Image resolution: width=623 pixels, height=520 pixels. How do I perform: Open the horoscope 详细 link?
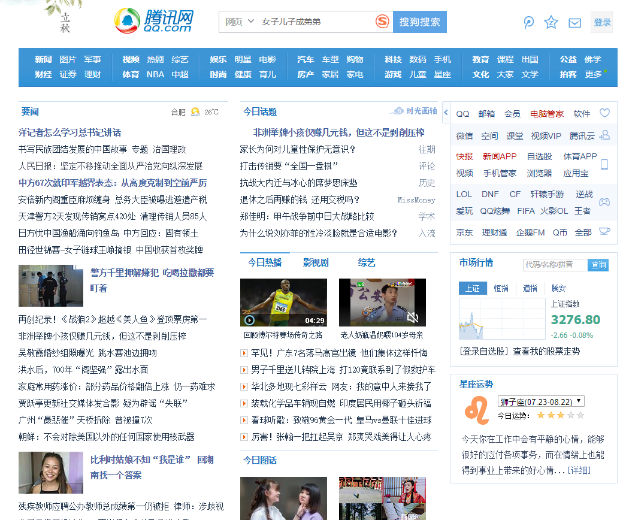click(x=579, y=470)
